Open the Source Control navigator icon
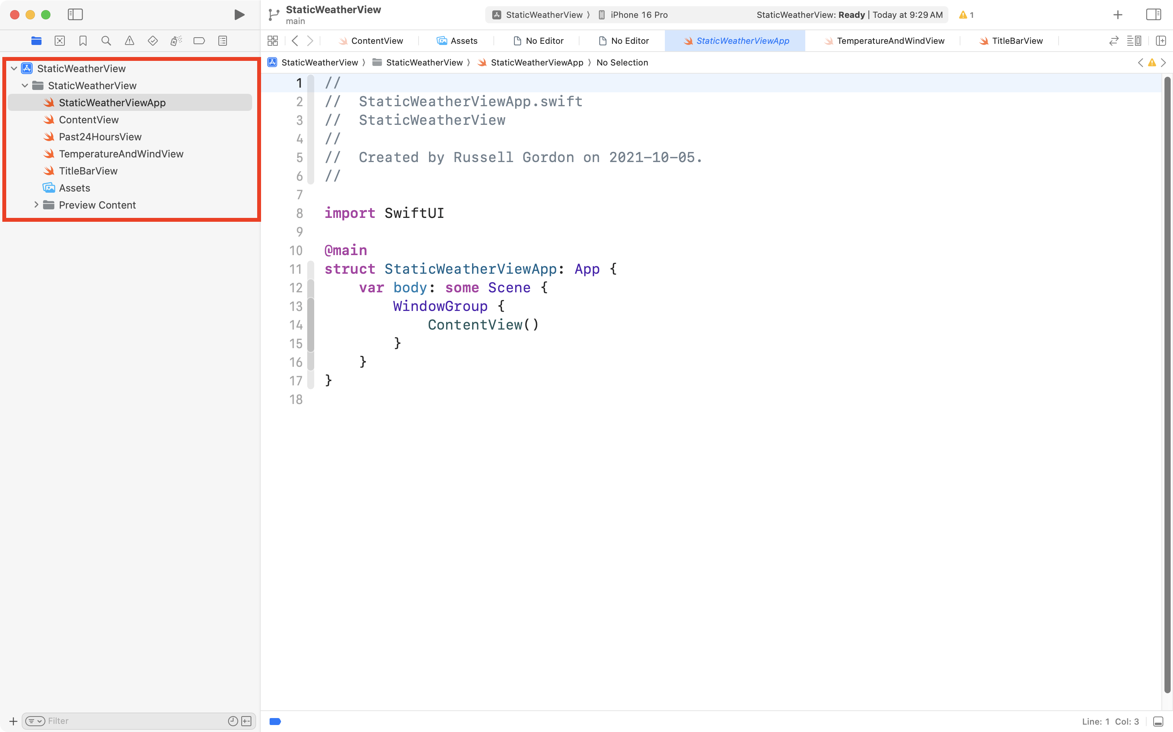 tap(60, 41)
